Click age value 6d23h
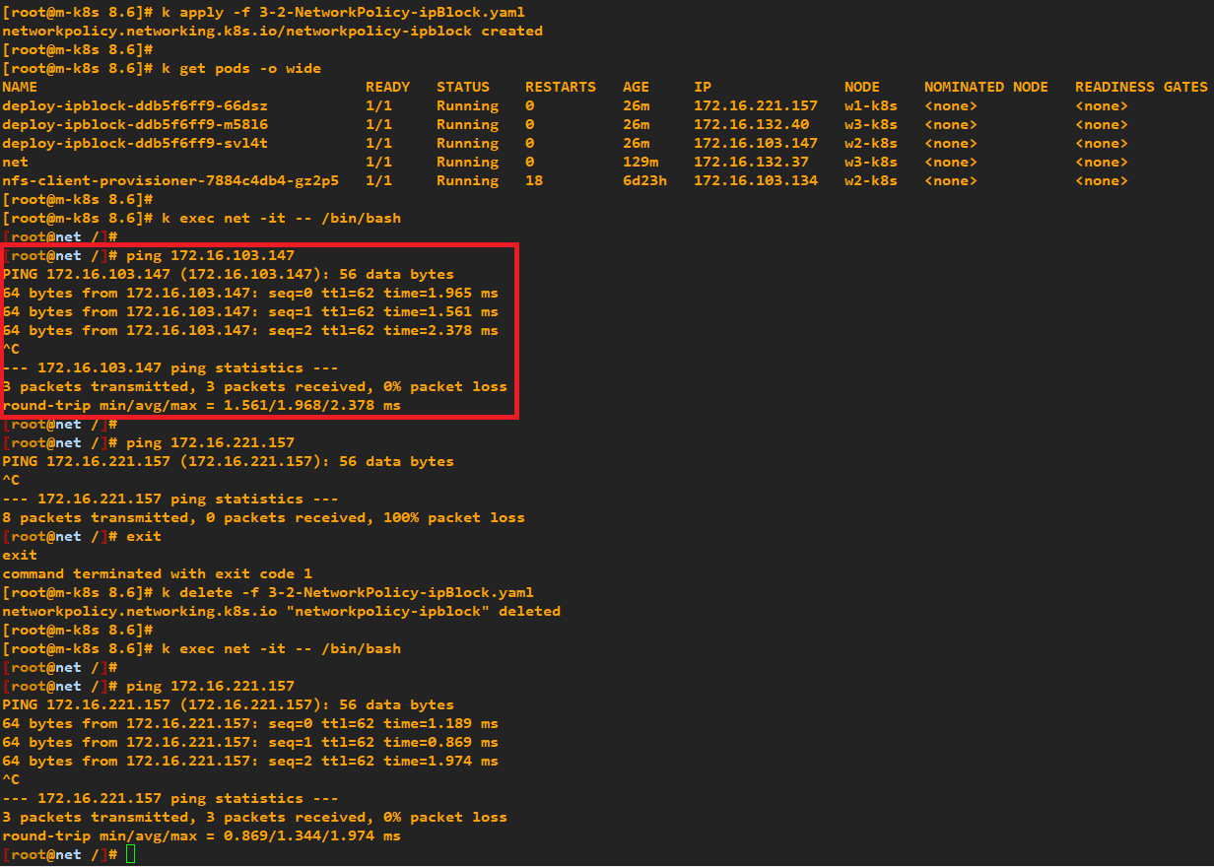1214x867 pixels. (644, 180)
